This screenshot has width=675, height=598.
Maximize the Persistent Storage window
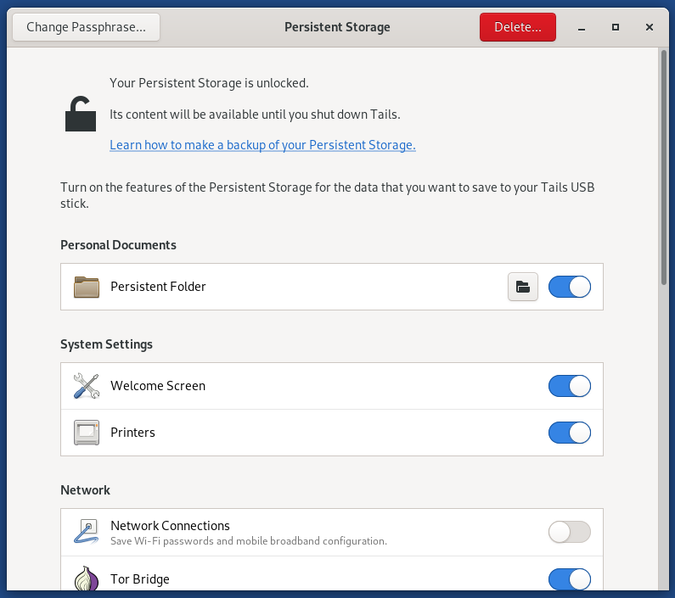click(616, 27)
